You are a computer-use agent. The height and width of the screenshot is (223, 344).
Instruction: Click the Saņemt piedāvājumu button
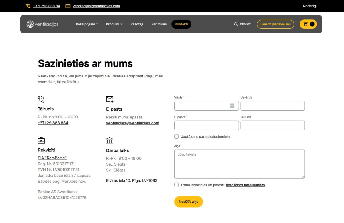point(275,24)
